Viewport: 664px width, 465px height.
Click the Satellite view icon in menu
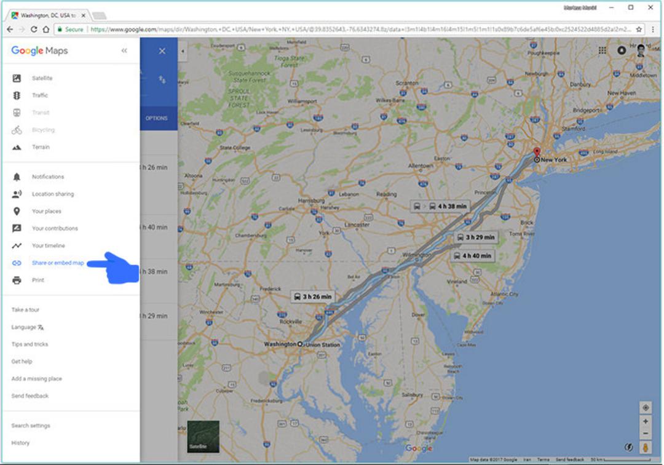click(x=17, y=78)
